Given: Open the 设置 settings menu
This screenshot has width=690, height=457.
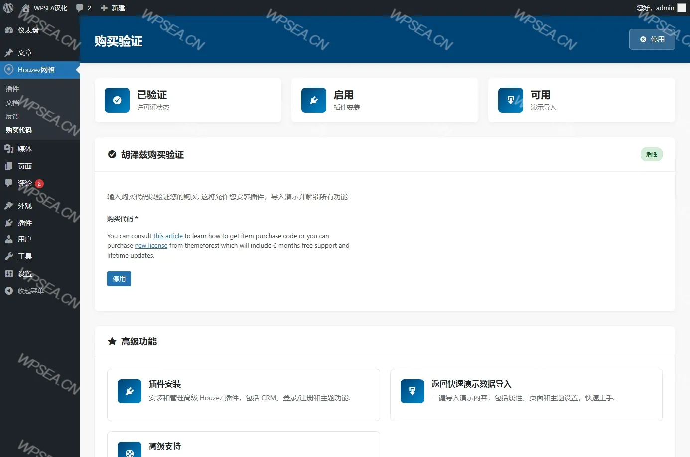Looking at the screenshot, I should pyautogui.click(x=40, y=274).
